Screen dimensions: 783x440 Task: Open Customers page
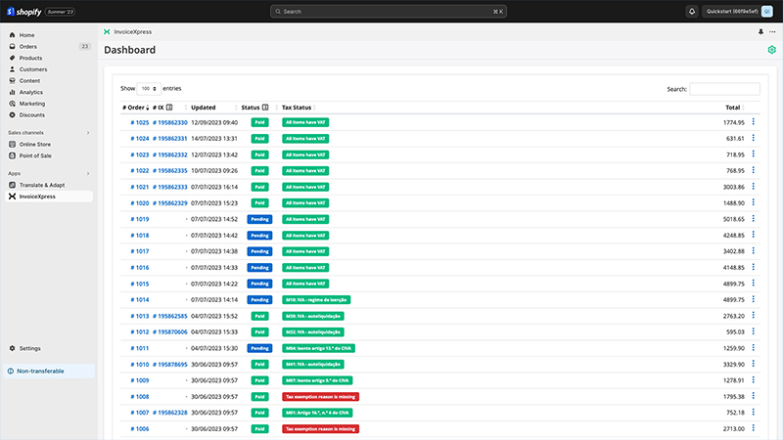click(33, 69)
